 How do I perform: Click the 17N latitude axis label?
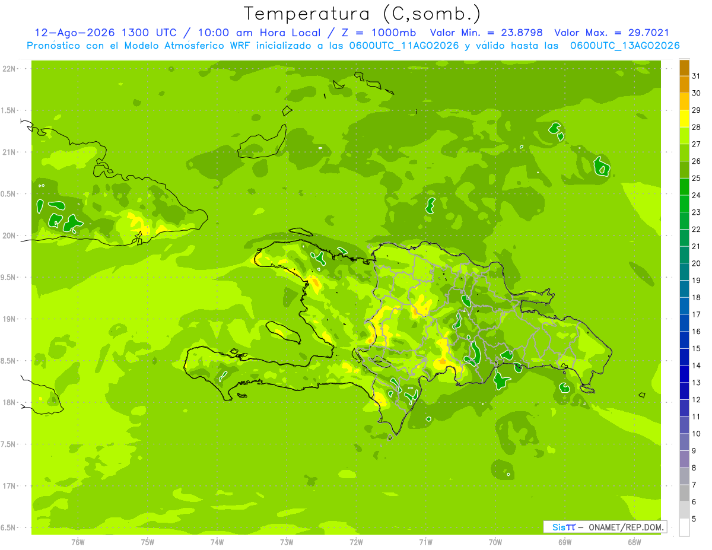pos(9,487)
